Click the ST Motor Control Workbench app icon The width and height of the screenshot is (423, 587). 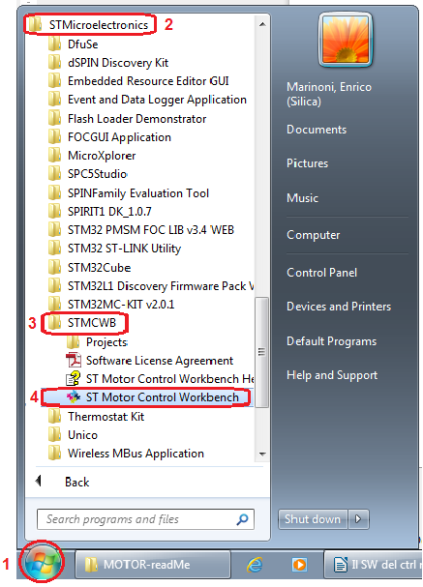pos(74,396)
